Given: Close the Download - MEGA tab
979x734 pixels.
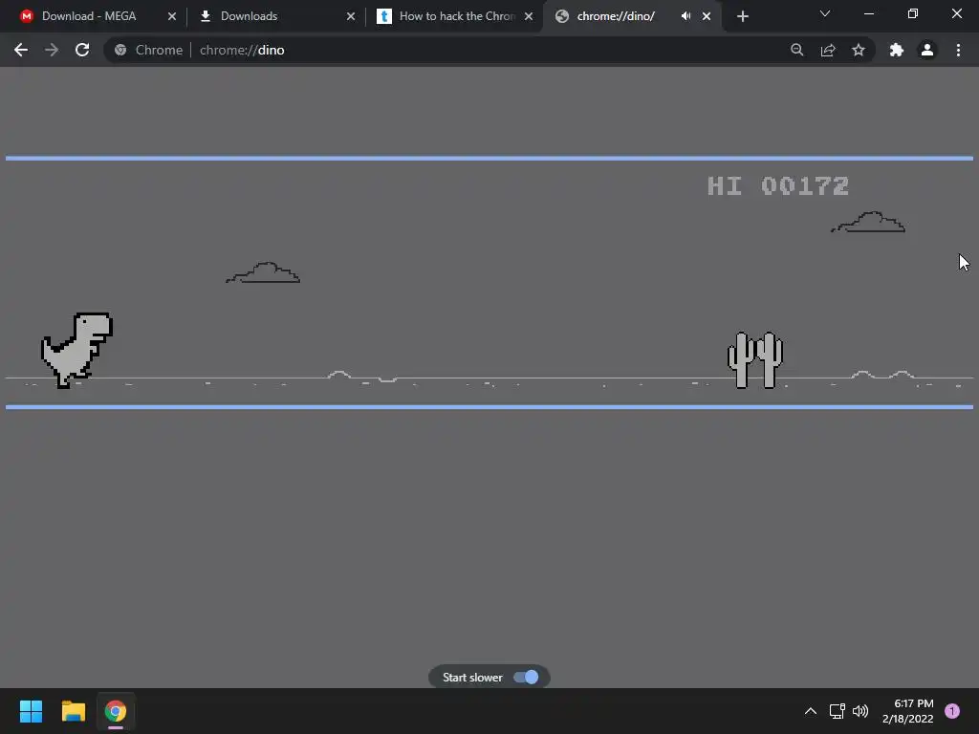Looking at the screenshot, I should [172, 16].
